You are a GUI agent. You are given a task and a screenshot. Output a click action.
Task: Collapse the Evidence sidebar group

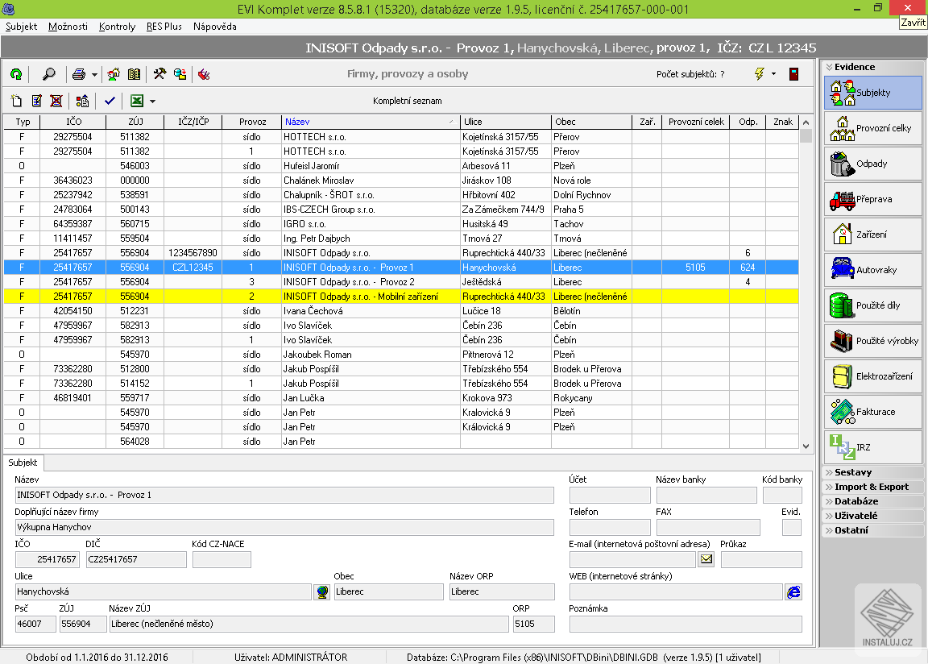[873, 67]
